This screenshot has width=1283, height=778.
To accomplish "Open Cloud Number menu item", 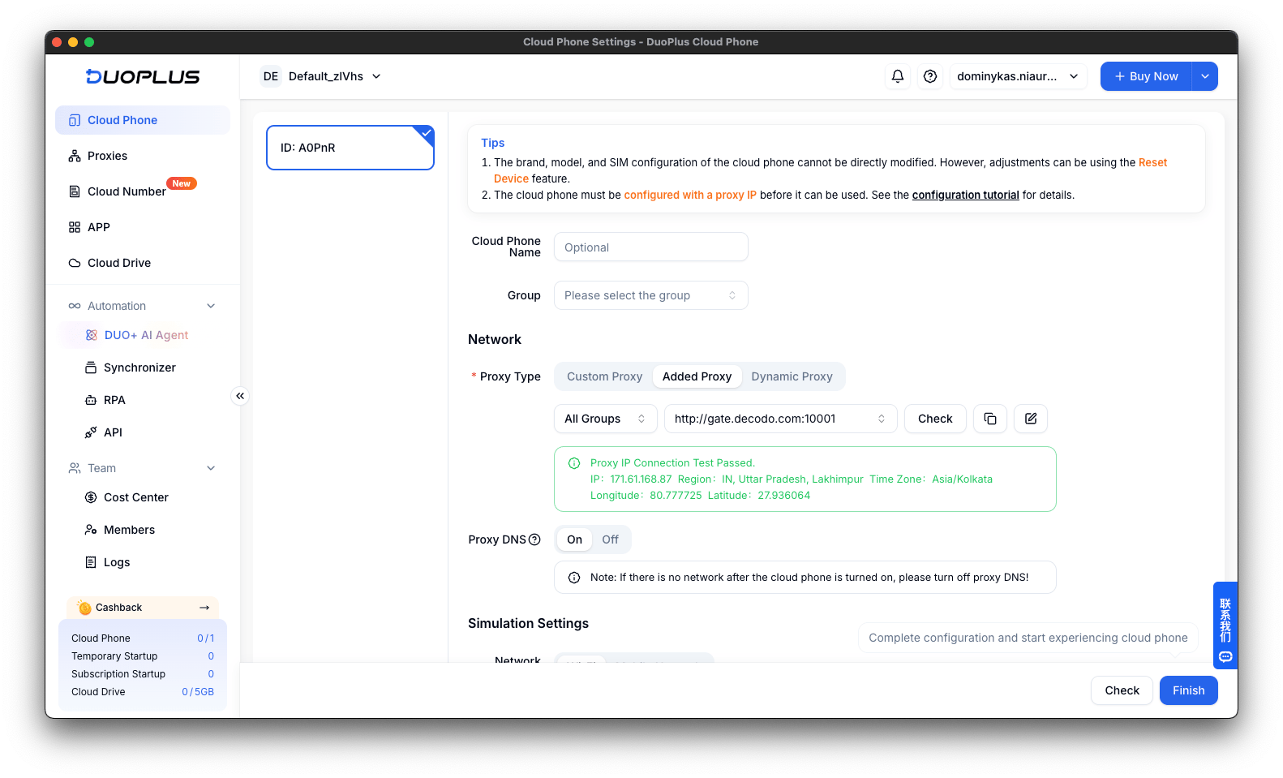I will click(x=143, y=191).
